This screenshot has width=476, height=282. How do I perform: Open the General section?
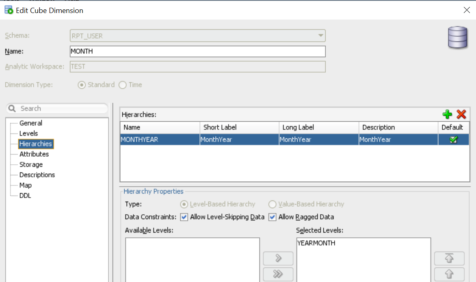(30, 123)
